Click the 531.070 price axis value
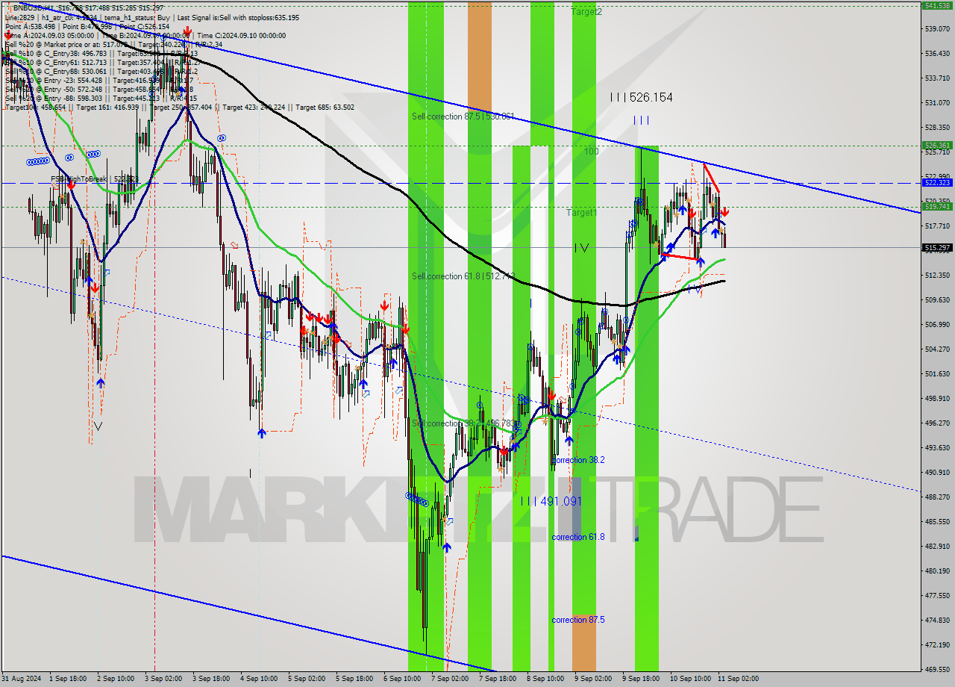The height and width of the screenshot is (687, 955). pos(936,102)
